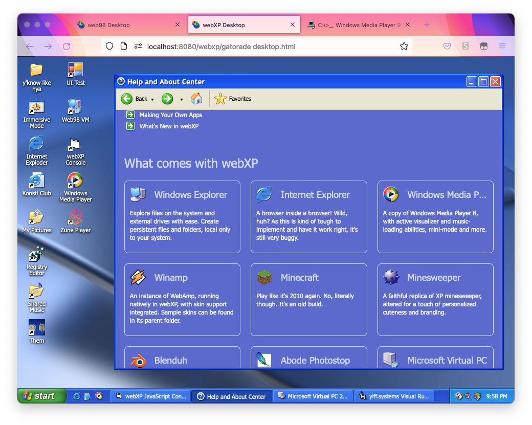
Task: Click the Minecraft card in the app list
Action: [x=308, y=299]
